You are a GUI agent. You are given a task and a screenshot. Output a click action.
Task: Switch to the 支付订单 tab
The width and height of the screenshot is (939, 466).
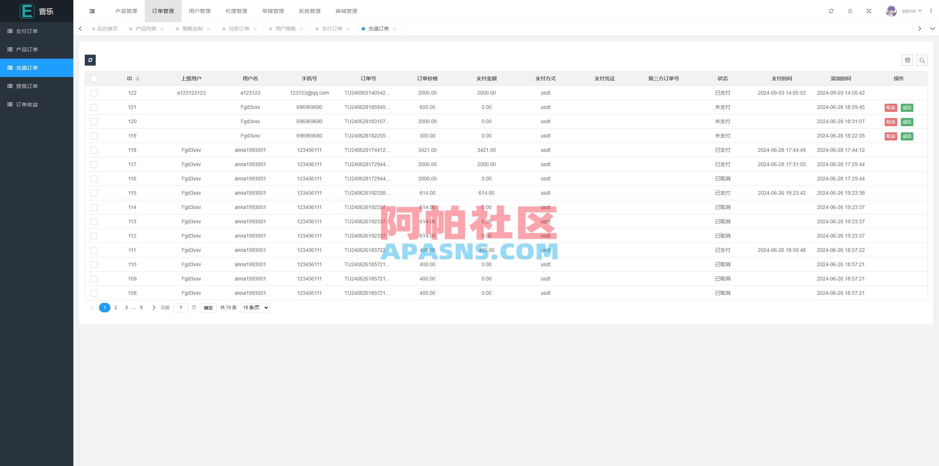(332, 28)
